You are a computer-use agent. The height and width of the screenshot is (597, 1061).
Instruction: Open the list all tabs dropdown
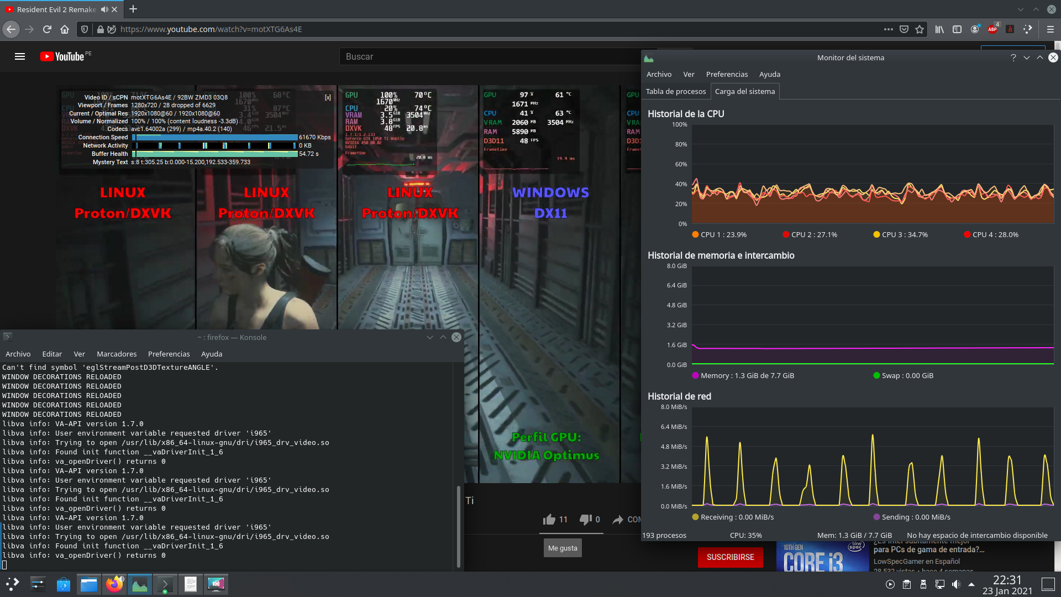(1020, 9)
